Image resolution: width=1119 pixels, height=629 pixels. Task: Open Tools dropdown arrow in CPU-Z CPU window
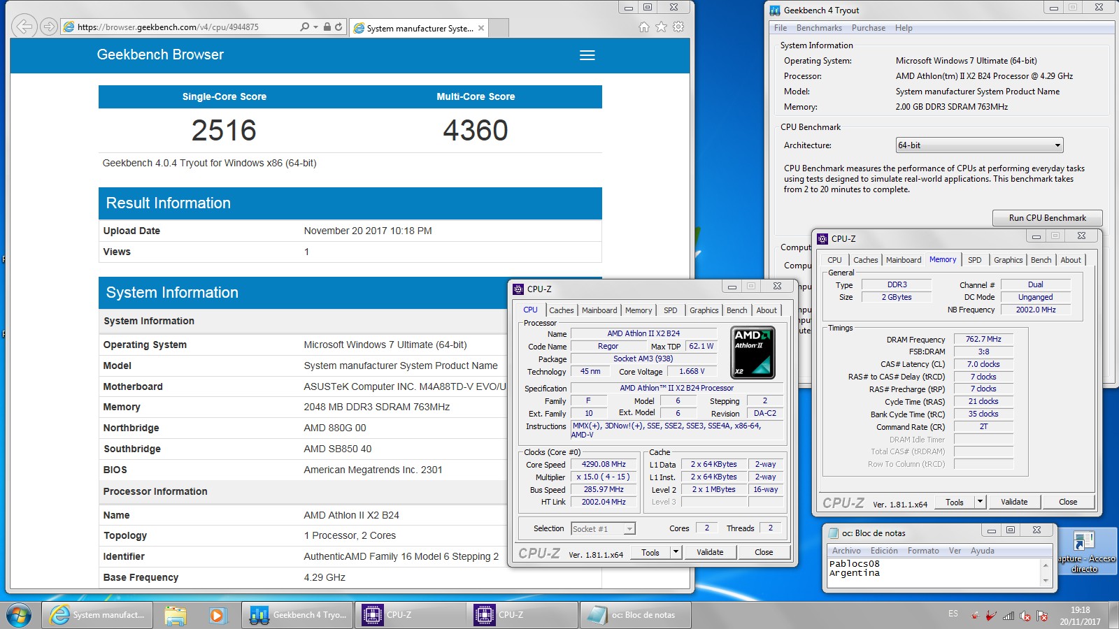pos(676,552)
